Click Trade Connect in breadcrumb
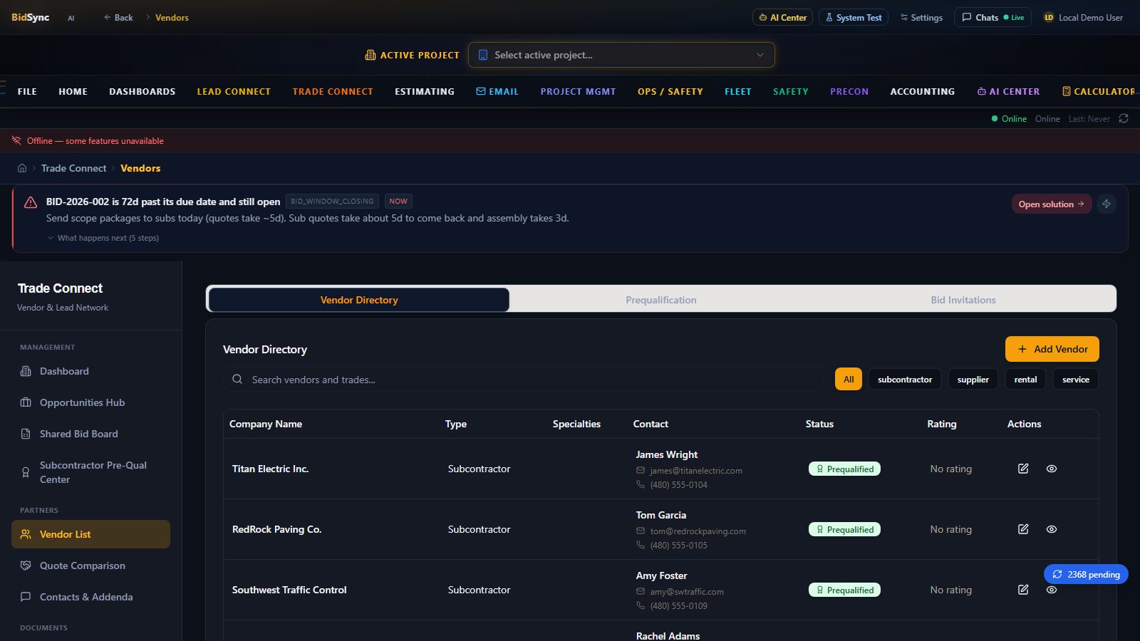 [x=73, y=168]
